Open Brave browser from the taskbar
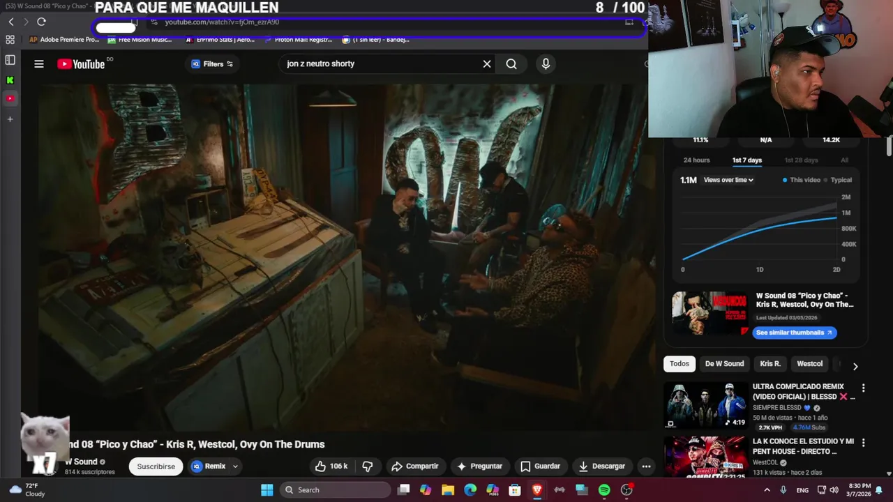 tap(537, 490)
